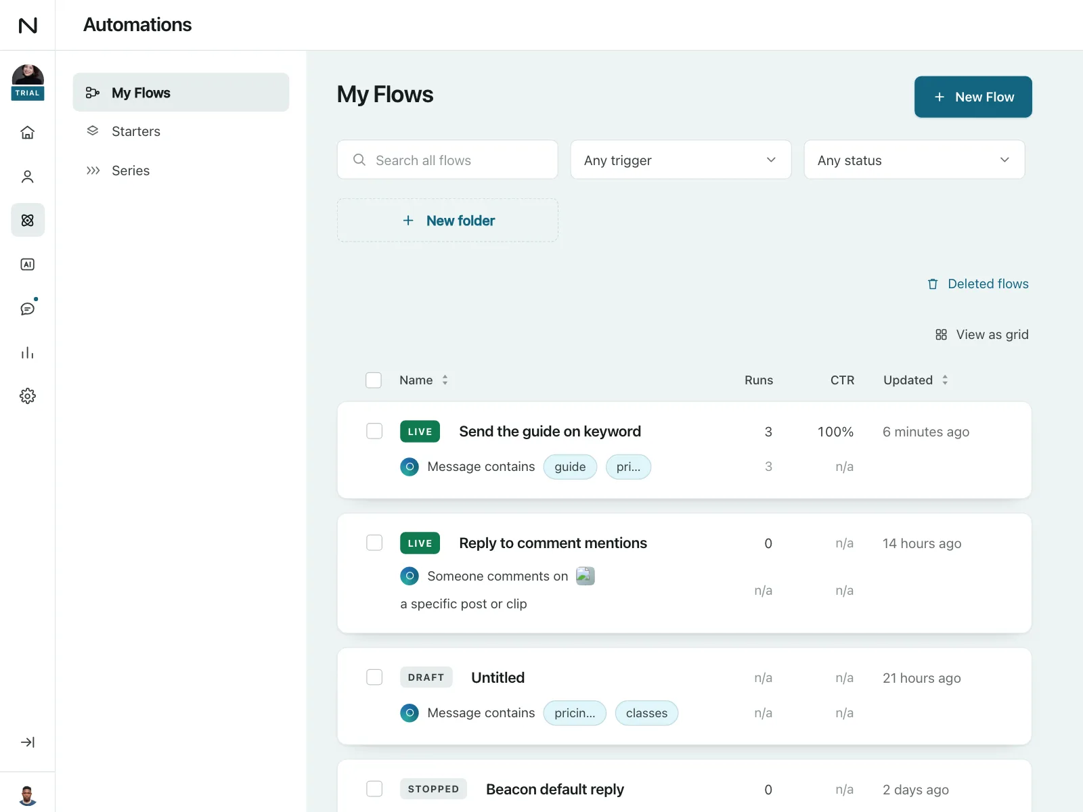Check the Untitled draft flow
1083x812 pixels.
click(x=374, y=677)
